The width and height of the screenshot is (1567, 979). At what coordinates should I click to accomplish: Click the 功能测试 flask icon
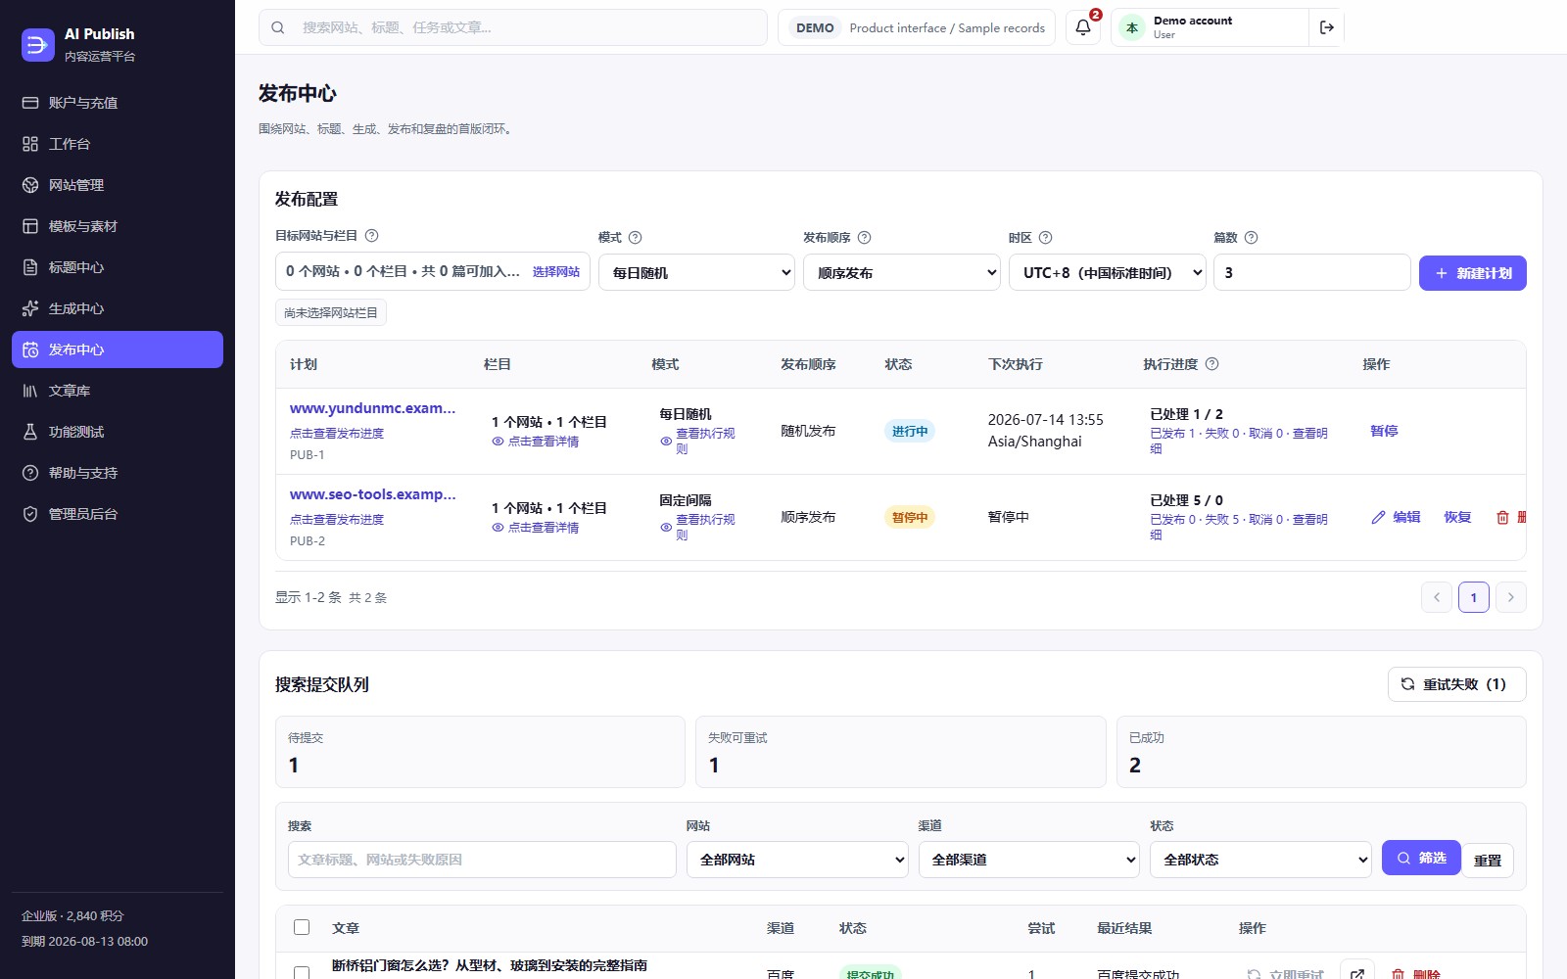[x=30, y=432]
